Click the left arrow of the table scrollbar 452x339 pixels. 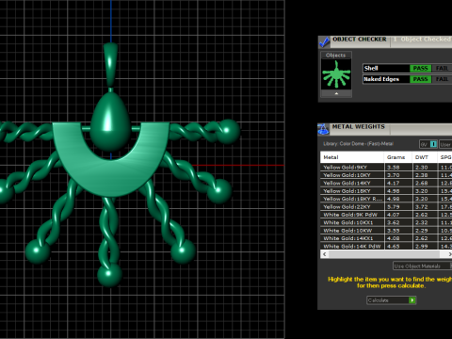click(325, 254)
